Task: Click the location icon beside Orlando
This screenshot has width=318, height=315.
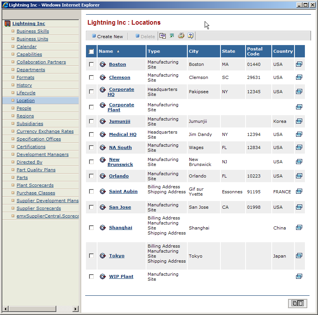Action: click(x=103, y=176)
